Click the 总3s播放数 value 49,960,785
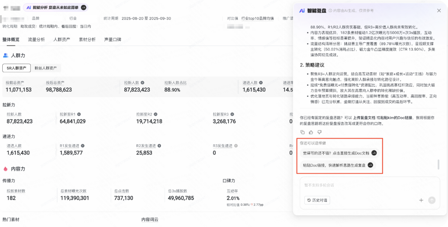448x227 pixels. pos(181,198)
